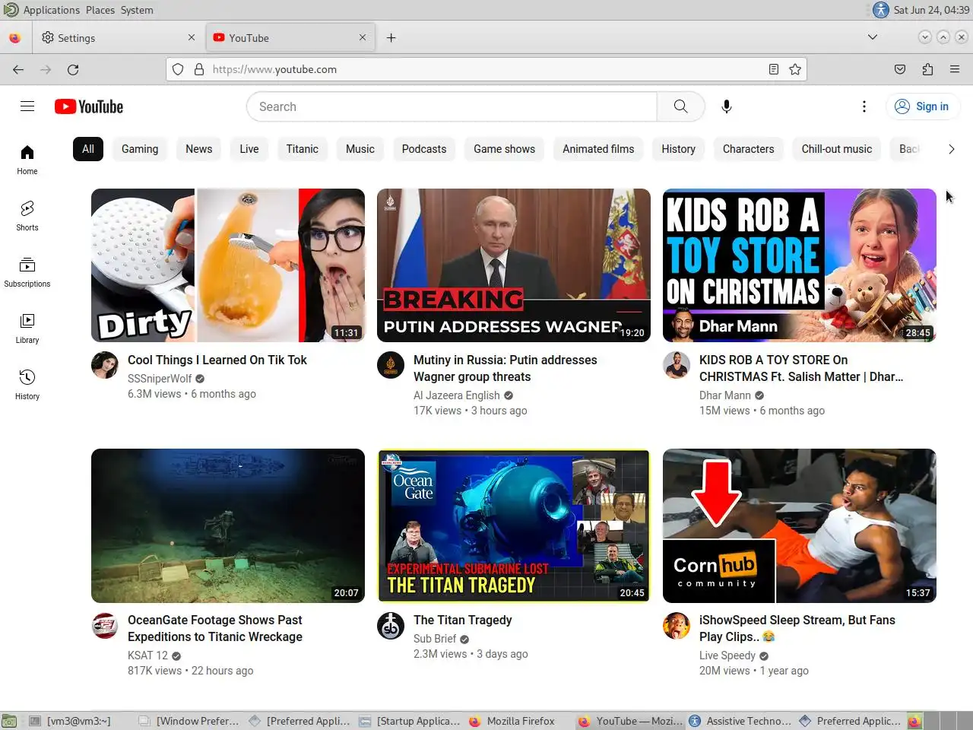Click the padlock site info icon

click(199, 69)
